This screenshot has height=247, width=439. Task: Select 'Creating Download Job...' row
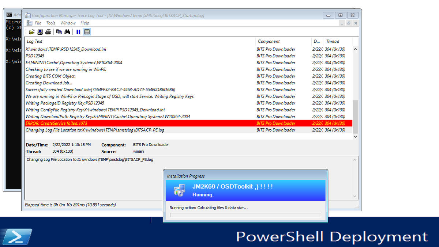(188, 83)
